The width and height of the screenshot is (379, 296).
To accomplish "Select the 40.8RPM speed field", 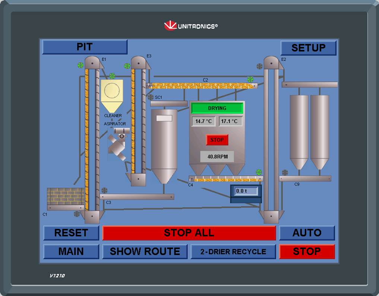I will point(217,157).
